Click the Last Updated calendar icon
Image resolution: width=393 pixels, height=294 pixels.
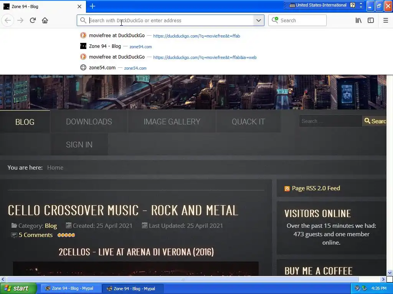[x=144, y=225]
